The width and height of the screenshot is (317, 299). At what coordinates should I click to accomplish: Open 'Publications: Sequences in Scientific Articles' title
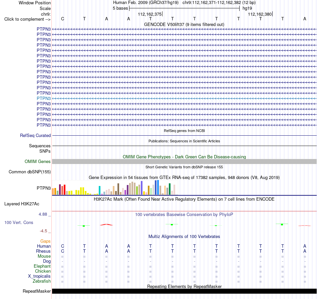184,141
